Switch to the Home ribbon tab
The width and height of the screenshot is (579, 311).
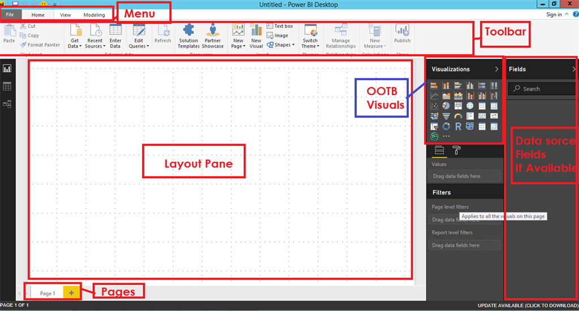(x=38, y=15)
